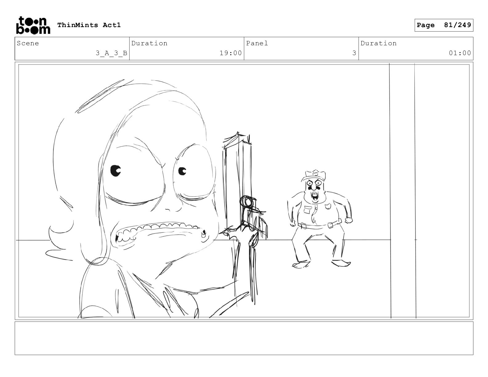488x377 pixels.
Task: Click the 'Scene' header label
Action: pos(28,43)
